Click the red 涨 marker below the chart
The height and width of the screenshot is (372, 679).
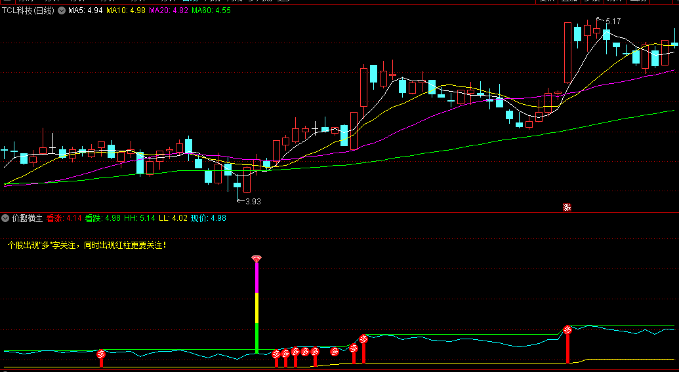click(x=567, y=208)
